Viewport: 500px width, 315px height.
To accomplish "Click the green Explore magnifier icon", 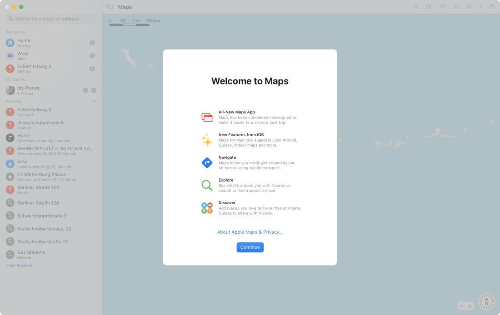I will [x=207, y=185].
